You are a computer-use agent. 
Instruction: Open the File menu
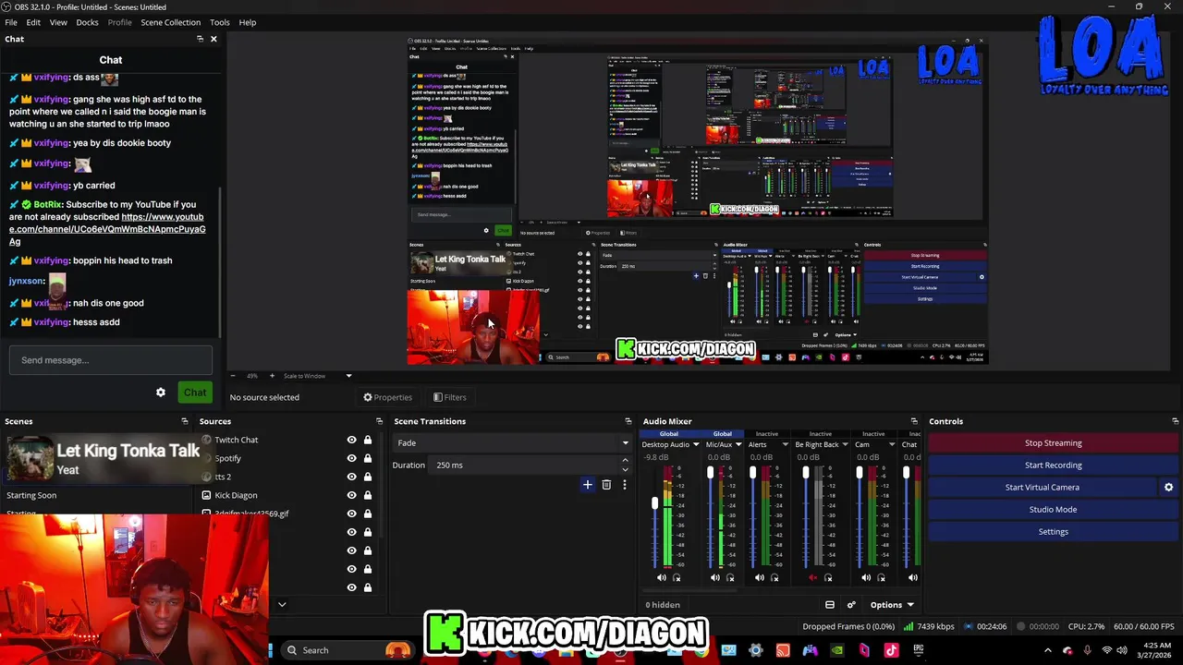point(11,22)
